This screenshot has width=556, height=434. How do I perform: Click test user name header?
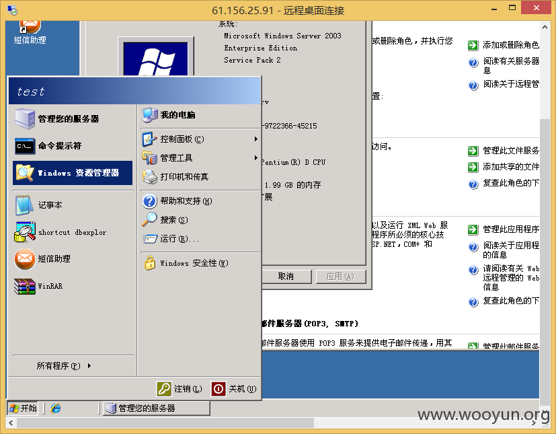(x=31, y=92)
